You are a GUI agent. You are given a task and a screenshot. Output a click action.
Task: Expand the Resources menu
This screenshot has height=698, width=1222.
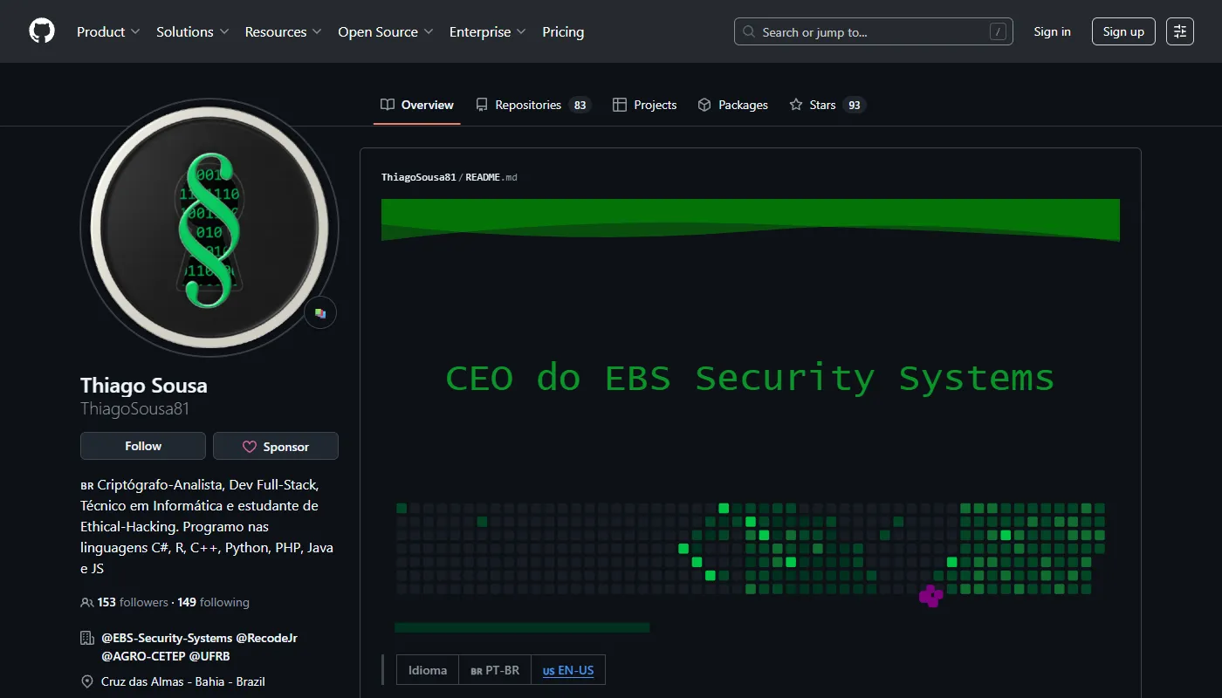[x=283, y=31]
